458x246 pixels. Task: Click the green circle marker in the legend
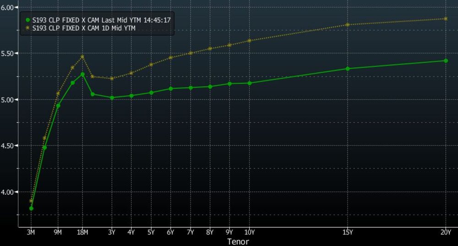(28, 20)
